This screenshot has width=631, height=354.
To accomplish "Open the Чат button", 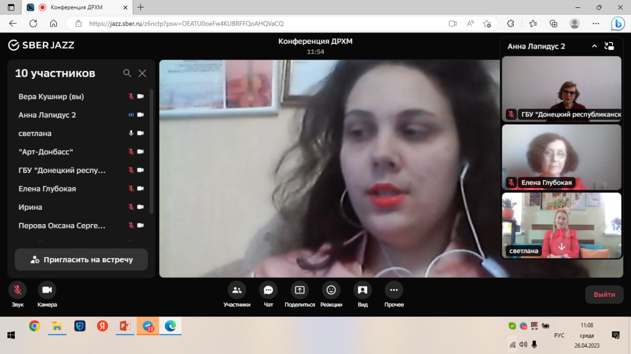I will (x=268, y=290).
